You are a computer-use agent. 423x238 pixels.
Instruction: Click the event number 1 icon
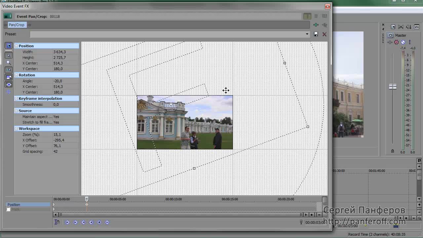(8, 16)
